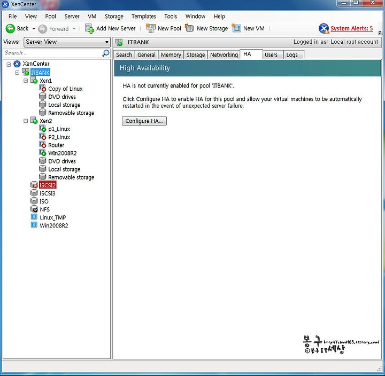This screenshot has height=376, width=385.
Task: Click the Configure HA button
Action: (144, 121)
